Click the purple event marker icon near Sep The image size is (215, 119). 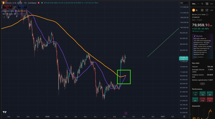(x=126, y=113)
